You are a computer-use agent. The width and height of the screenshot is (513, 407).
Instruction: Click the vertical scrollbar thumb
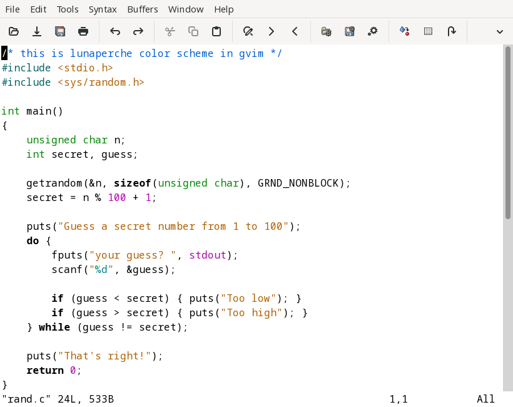click(x=508, y=133)
